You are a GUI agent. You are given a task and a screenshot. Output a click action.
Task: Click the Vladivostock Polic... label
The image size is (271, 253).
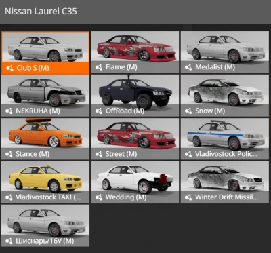[x=226, y=155]
